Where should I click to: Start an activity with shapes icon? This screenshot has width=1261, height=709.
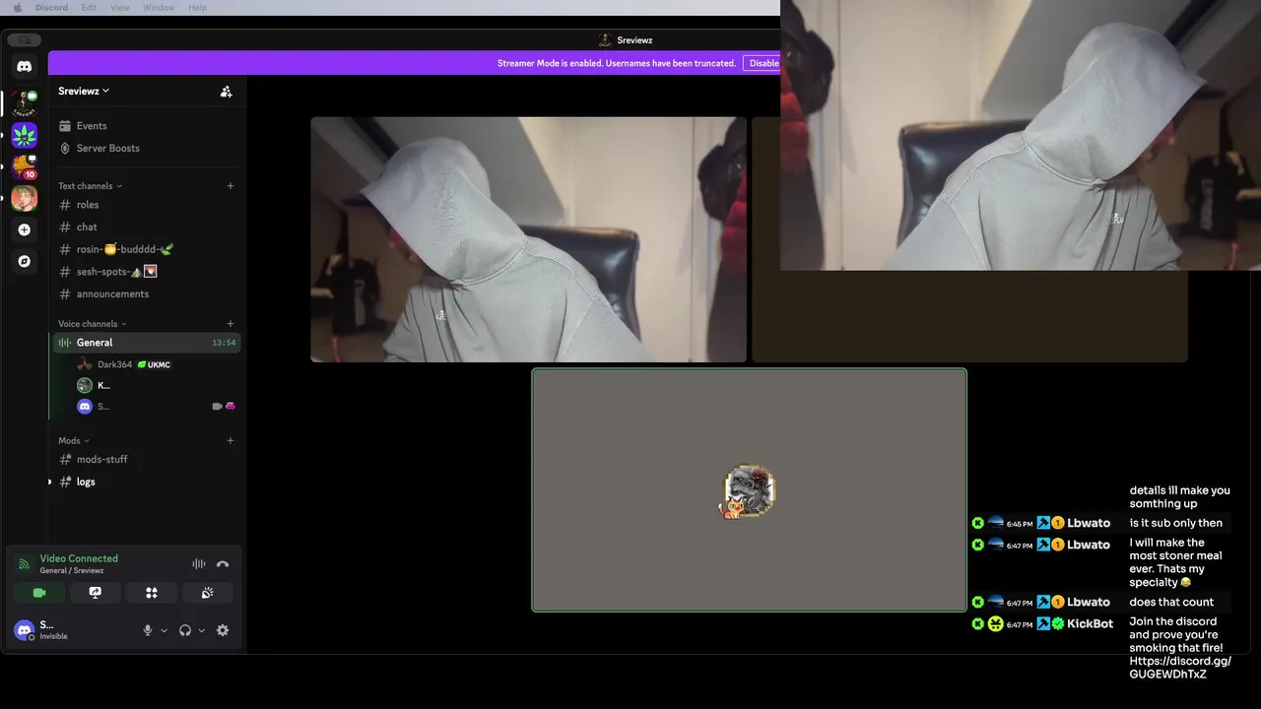click(x=152, y=593)
